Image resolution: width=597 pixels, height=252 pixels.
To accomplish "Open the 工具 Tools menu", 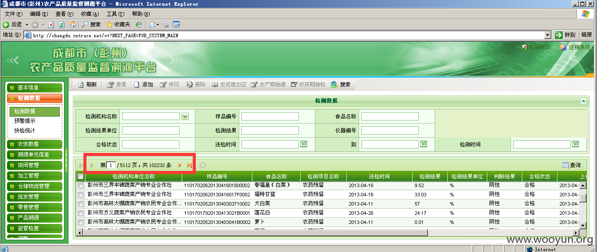I will 115,14.
